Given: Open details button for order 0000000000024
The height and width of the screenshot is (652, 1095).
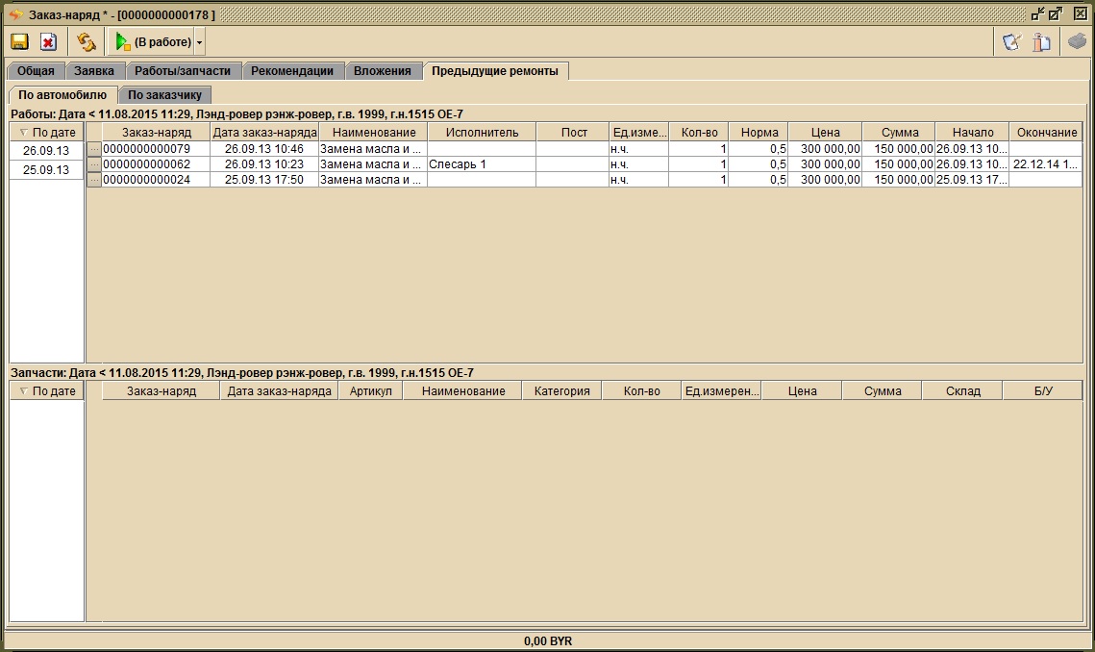Looking at the screenshot, I should [94, 180].
